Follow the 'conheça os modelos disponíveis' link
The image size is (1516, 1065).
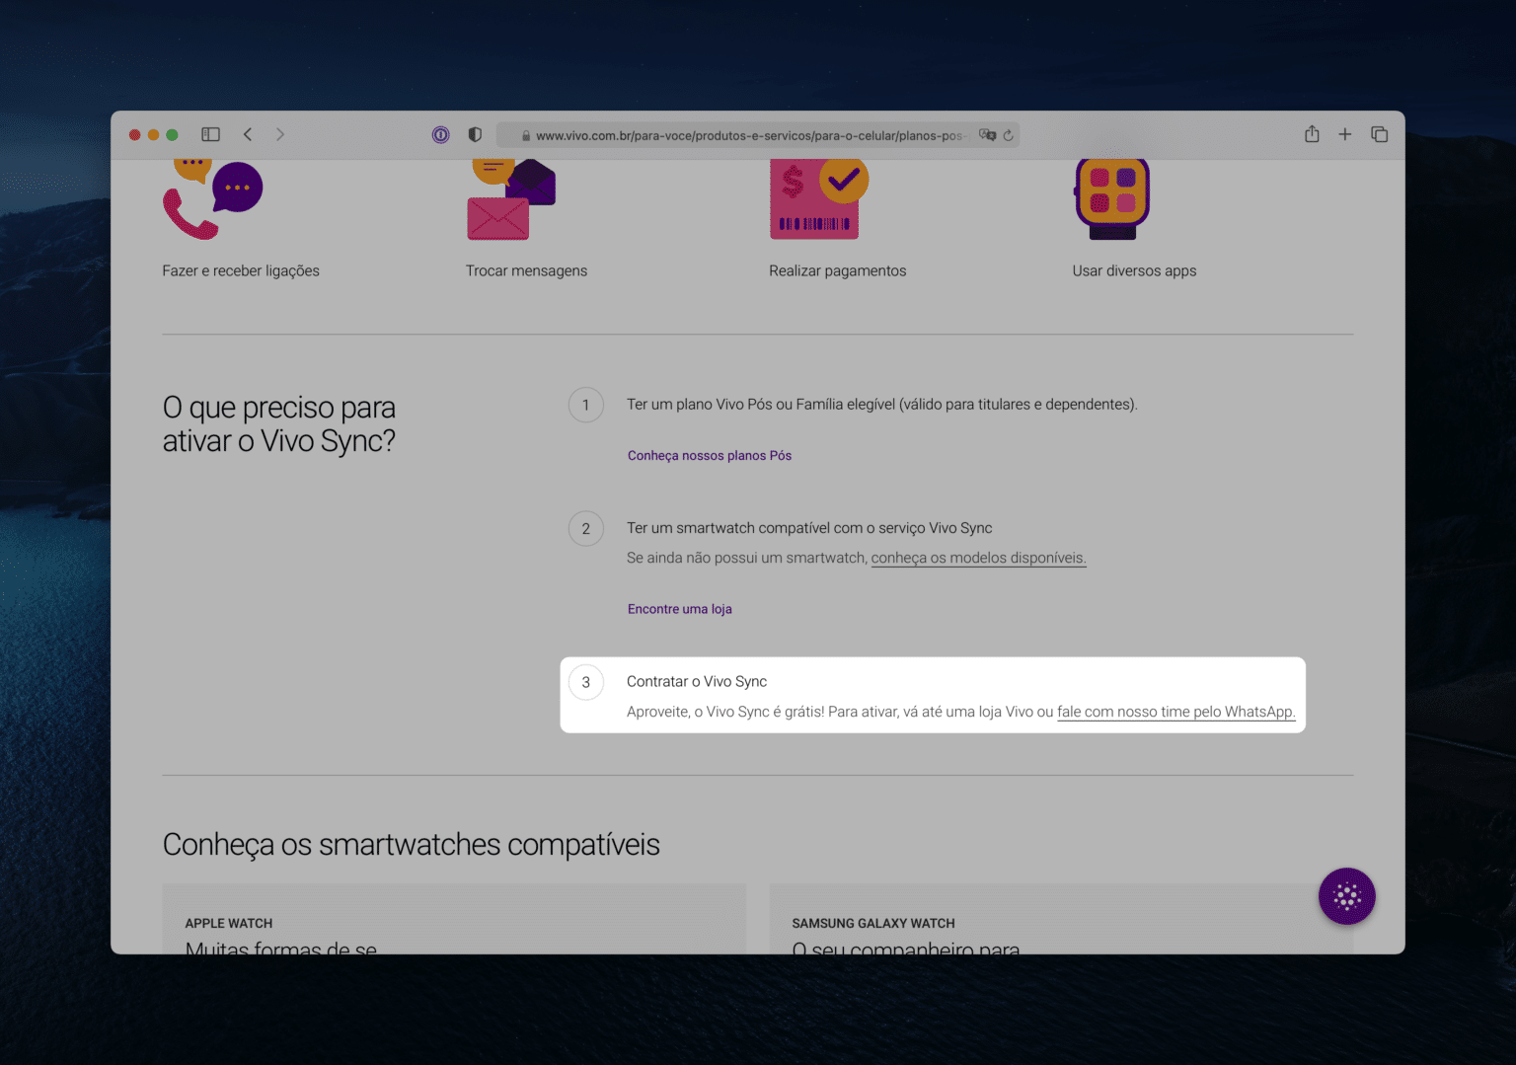click(977, 558)
